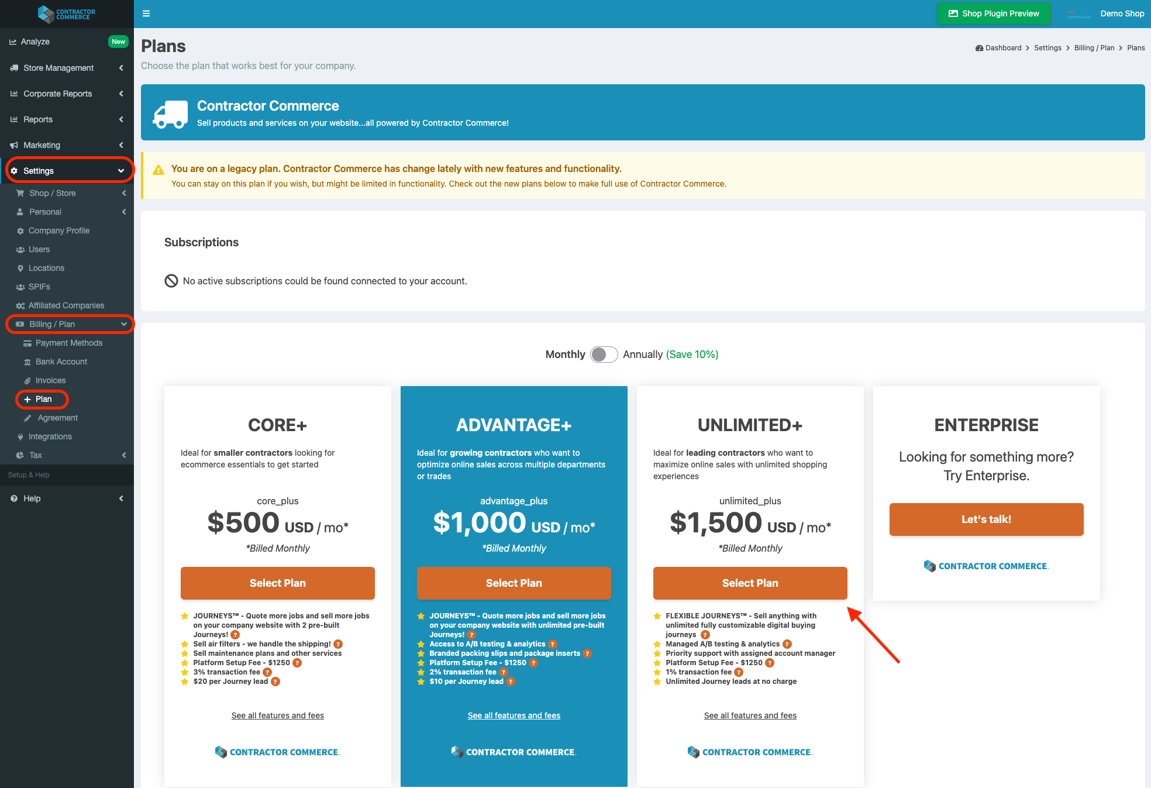The image size is (1151, 788).
Task: Open the Plan sidebar item
Action: pyautogui.click(x=43, y=399)
